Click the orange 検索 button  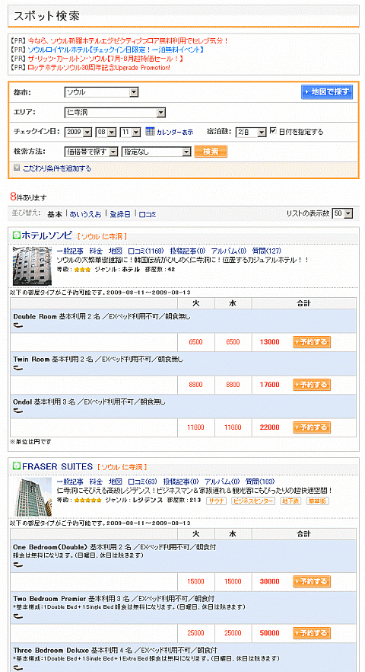click(x=211, y=152)
